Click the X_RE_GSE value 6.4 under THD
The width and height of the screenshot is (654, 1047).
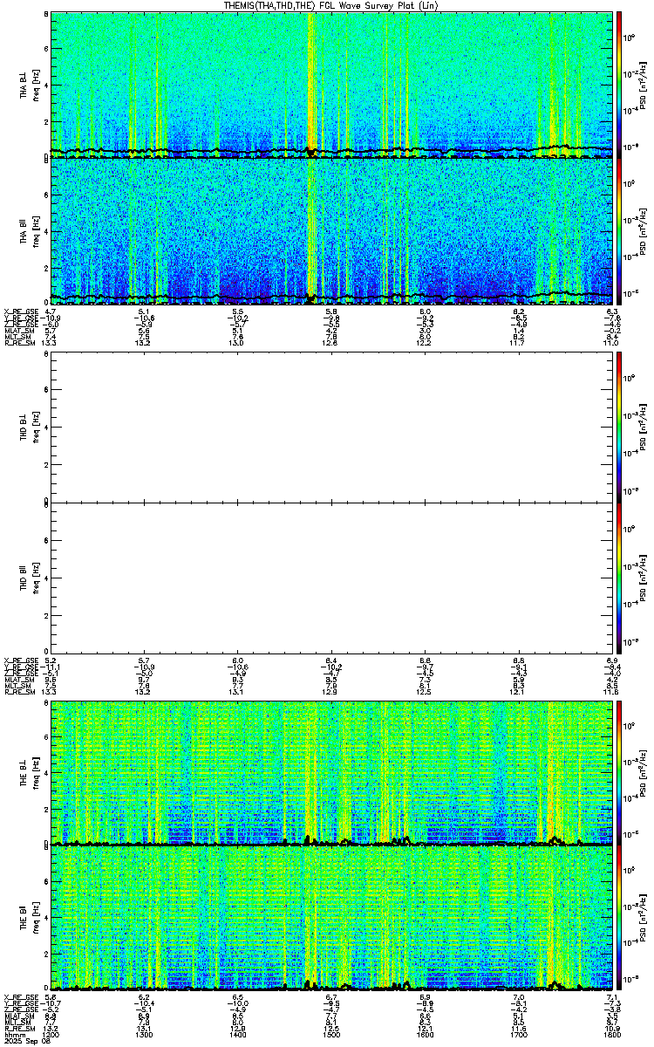[330, 660]
